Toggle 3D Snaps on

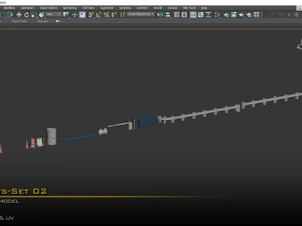pos(91,14)
